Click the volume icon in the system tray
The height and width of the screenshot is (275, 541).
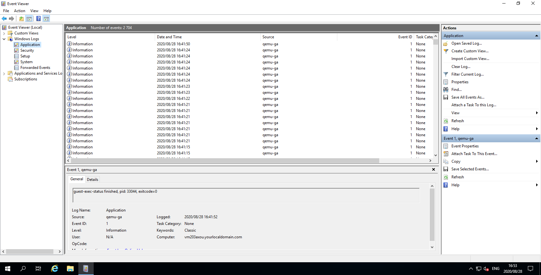click(486, 269)
